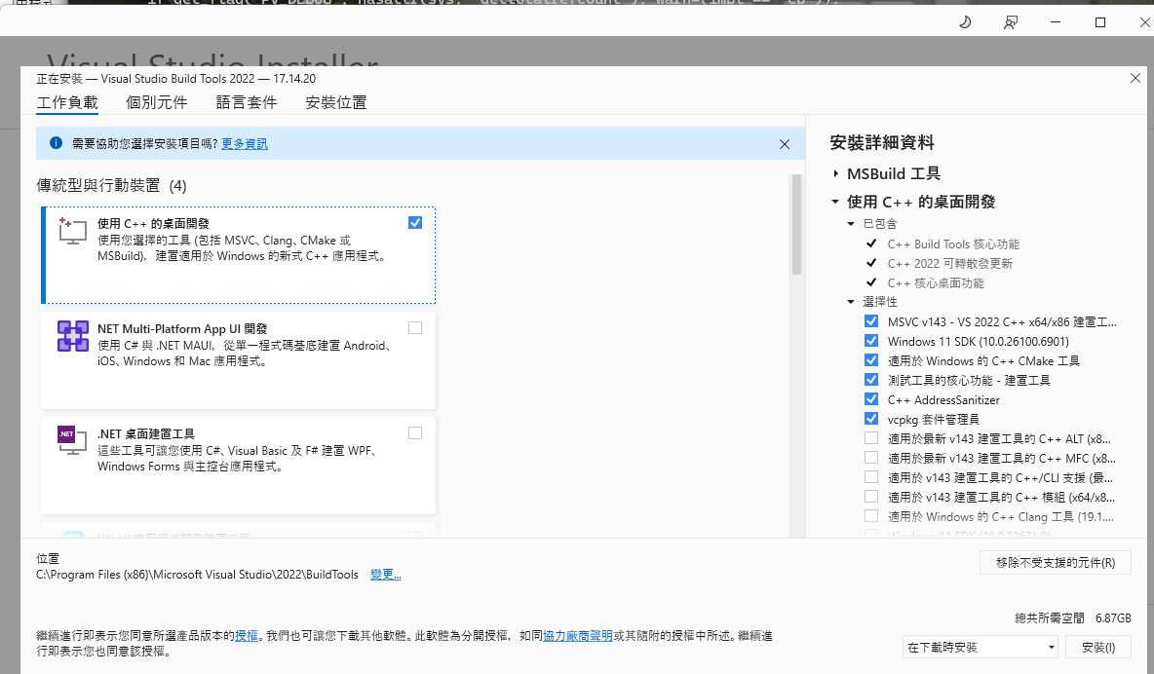Click the .NET desktop build tools icon
Viewport: 1154px width, 674px height.
(x=67, y=441)
